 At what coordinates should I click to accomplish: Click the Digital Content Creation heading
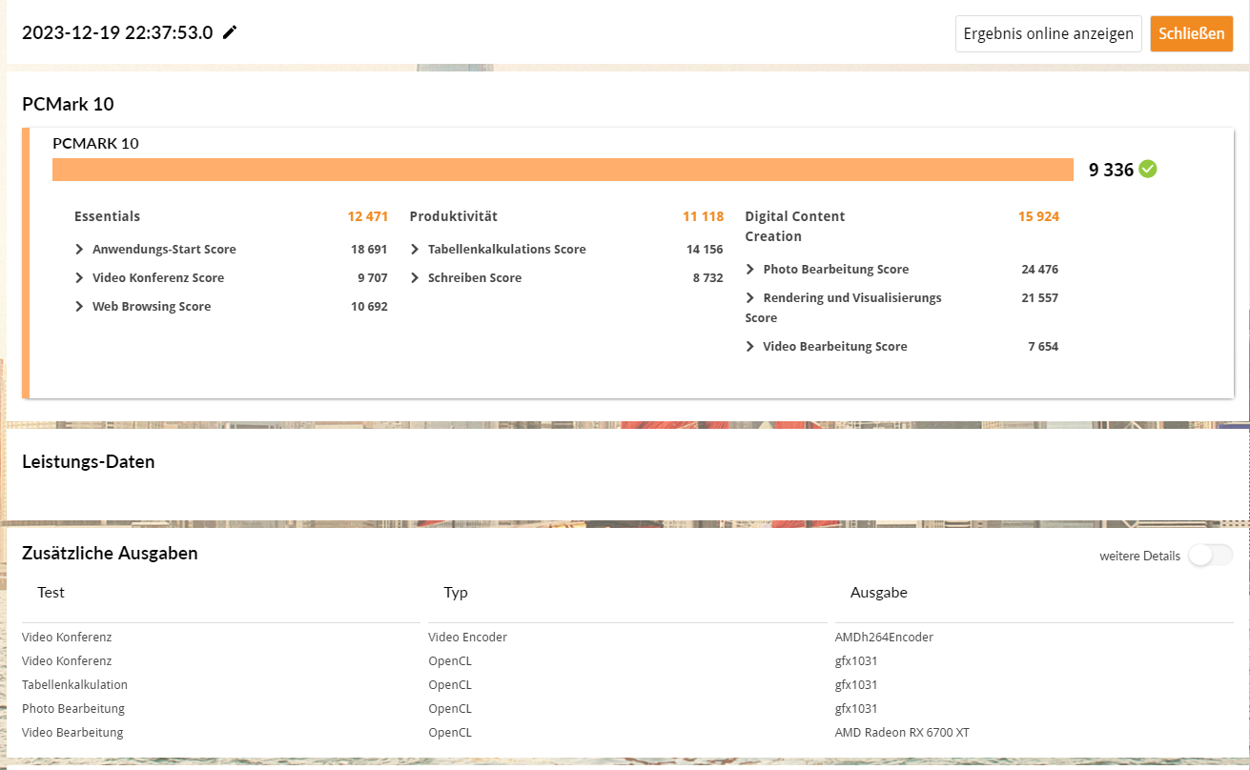(795, 227)
